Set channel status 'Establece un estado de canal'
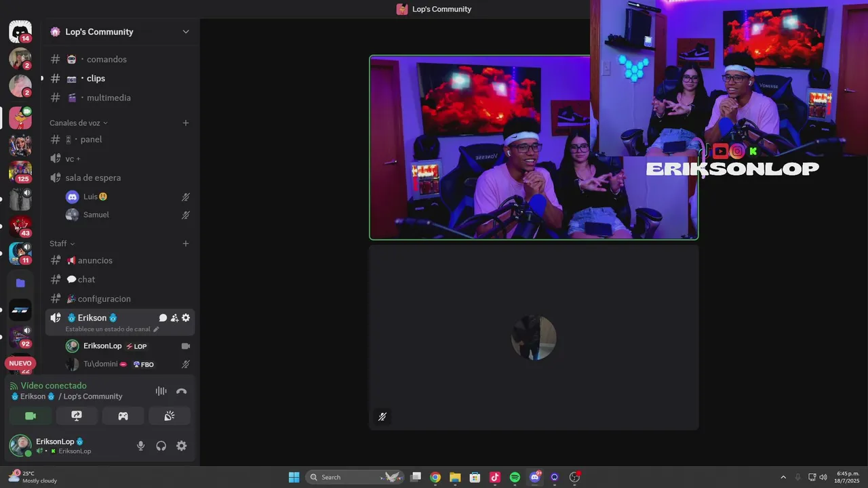This screenshot has width=868, height=488. 112,329
